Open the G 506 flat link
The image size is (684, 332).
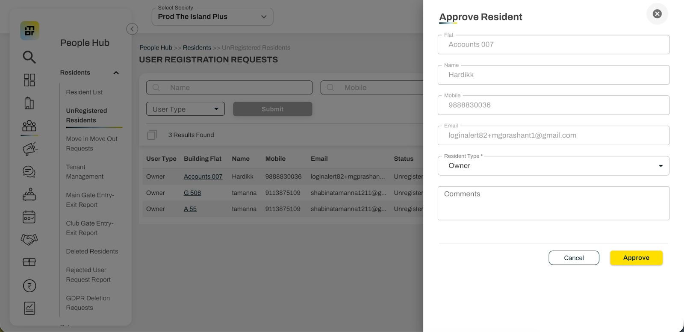[x=192, y=193]
